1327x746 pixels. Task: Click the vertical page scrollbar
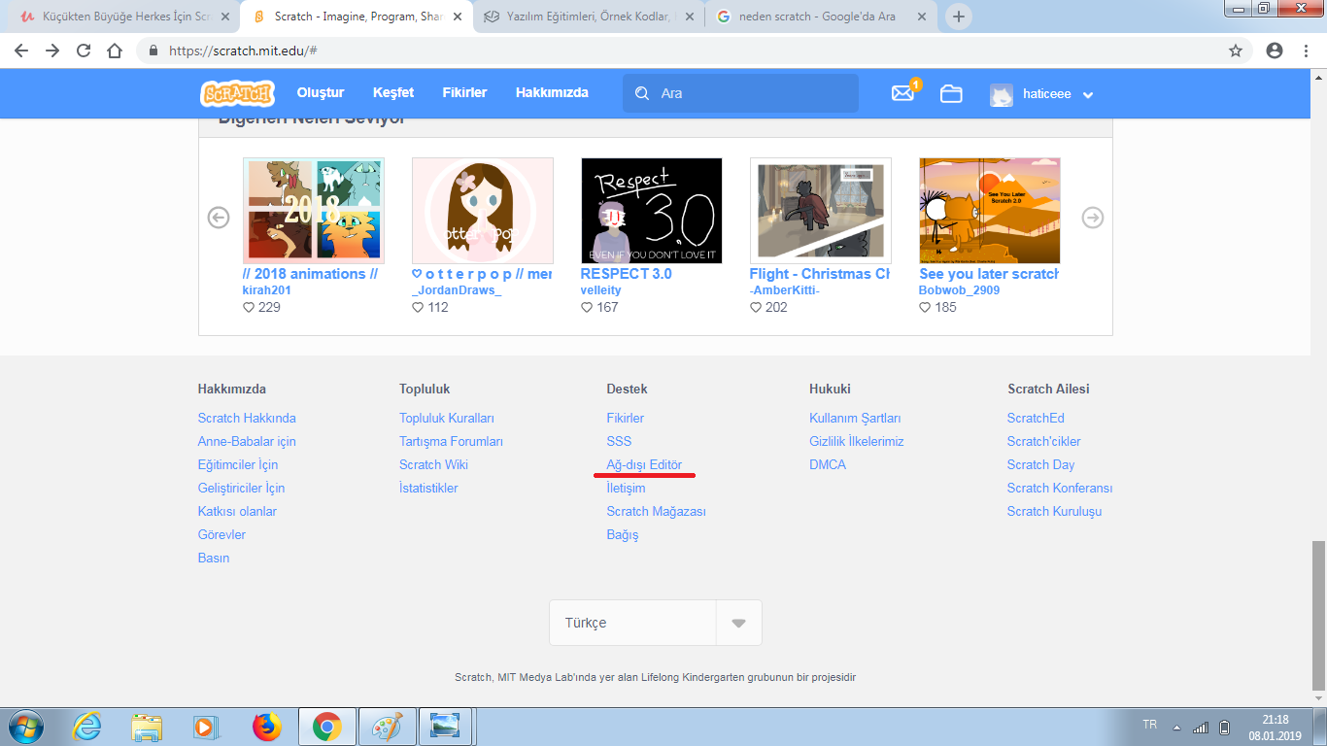coord(1318,612)
